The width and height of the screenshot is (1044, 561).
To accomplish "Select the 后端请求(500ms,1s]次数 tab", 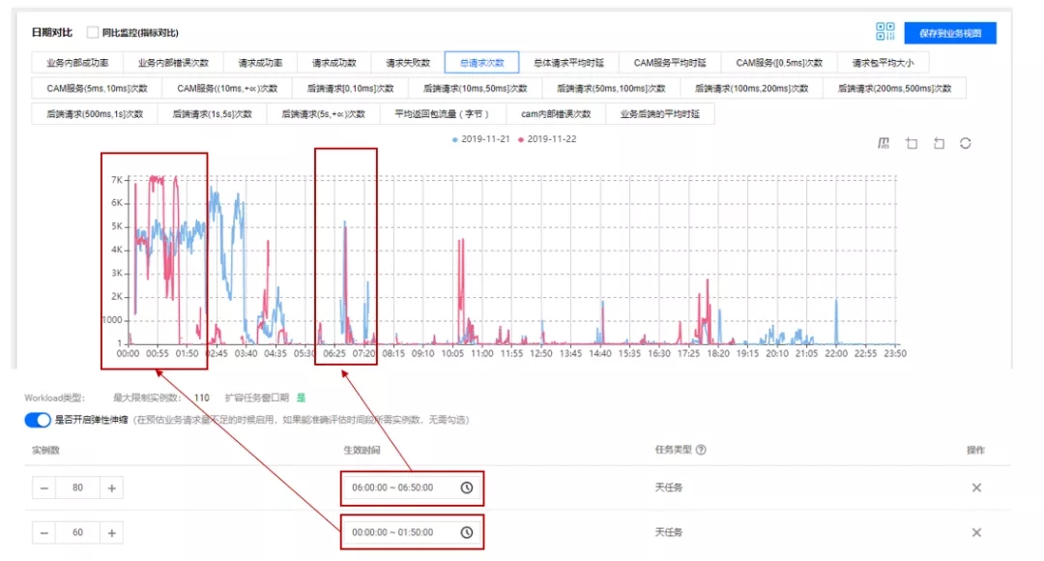I will tap(95, 114).
